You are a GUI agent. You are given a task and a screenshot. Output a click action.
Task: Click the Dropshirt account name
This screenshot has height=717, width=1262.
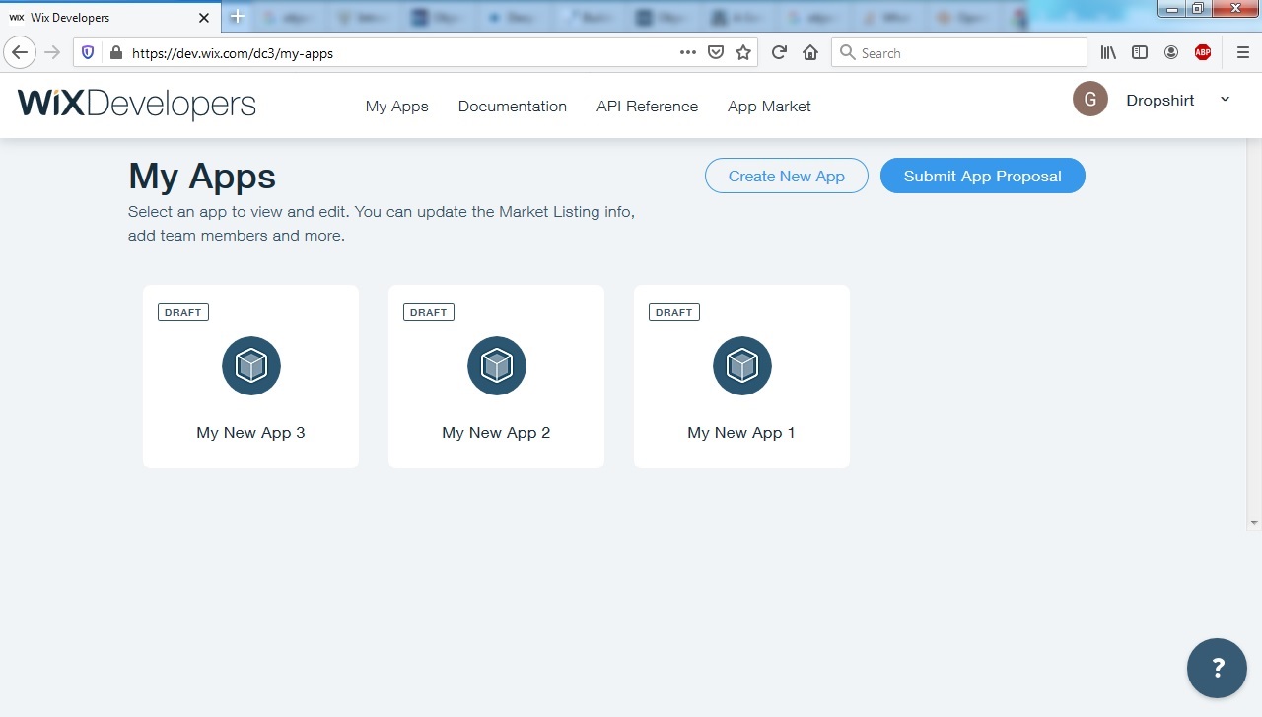[x=1160, y=101]
